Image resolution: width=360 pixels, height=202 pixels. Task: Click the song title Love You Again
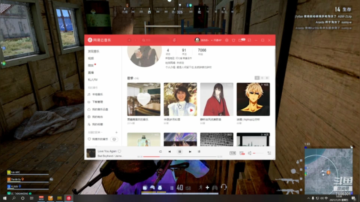coord(107,151)
